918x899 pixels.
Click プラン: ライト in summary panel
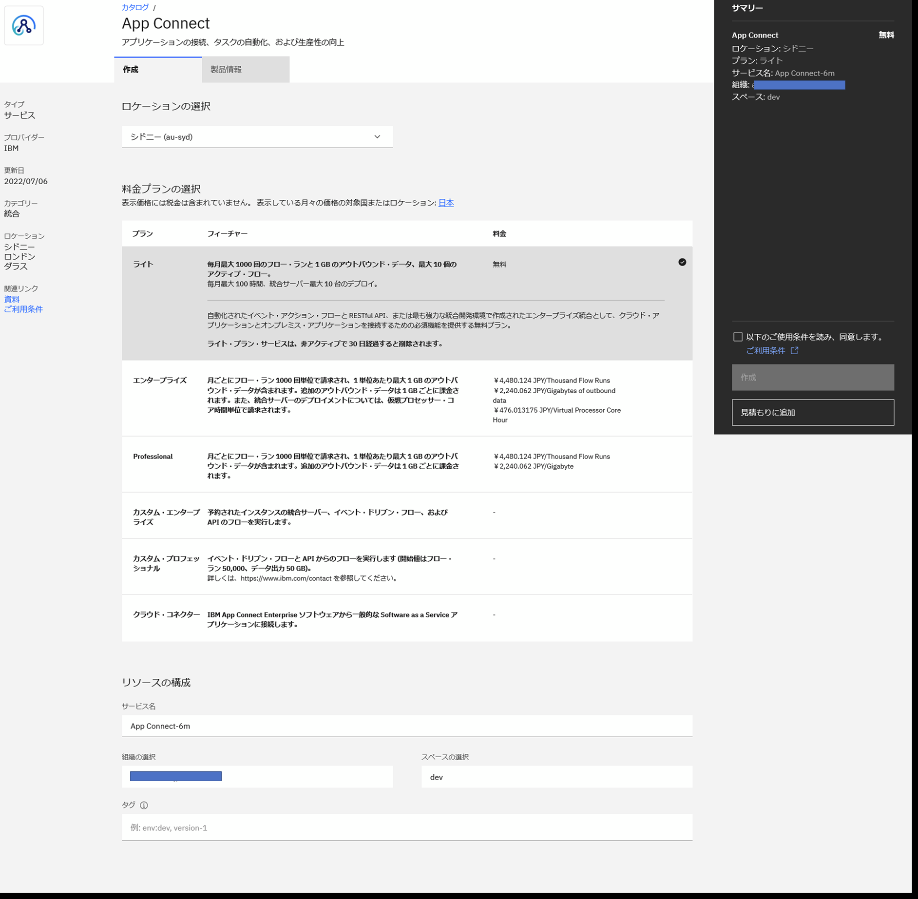[x=757, y=60]
